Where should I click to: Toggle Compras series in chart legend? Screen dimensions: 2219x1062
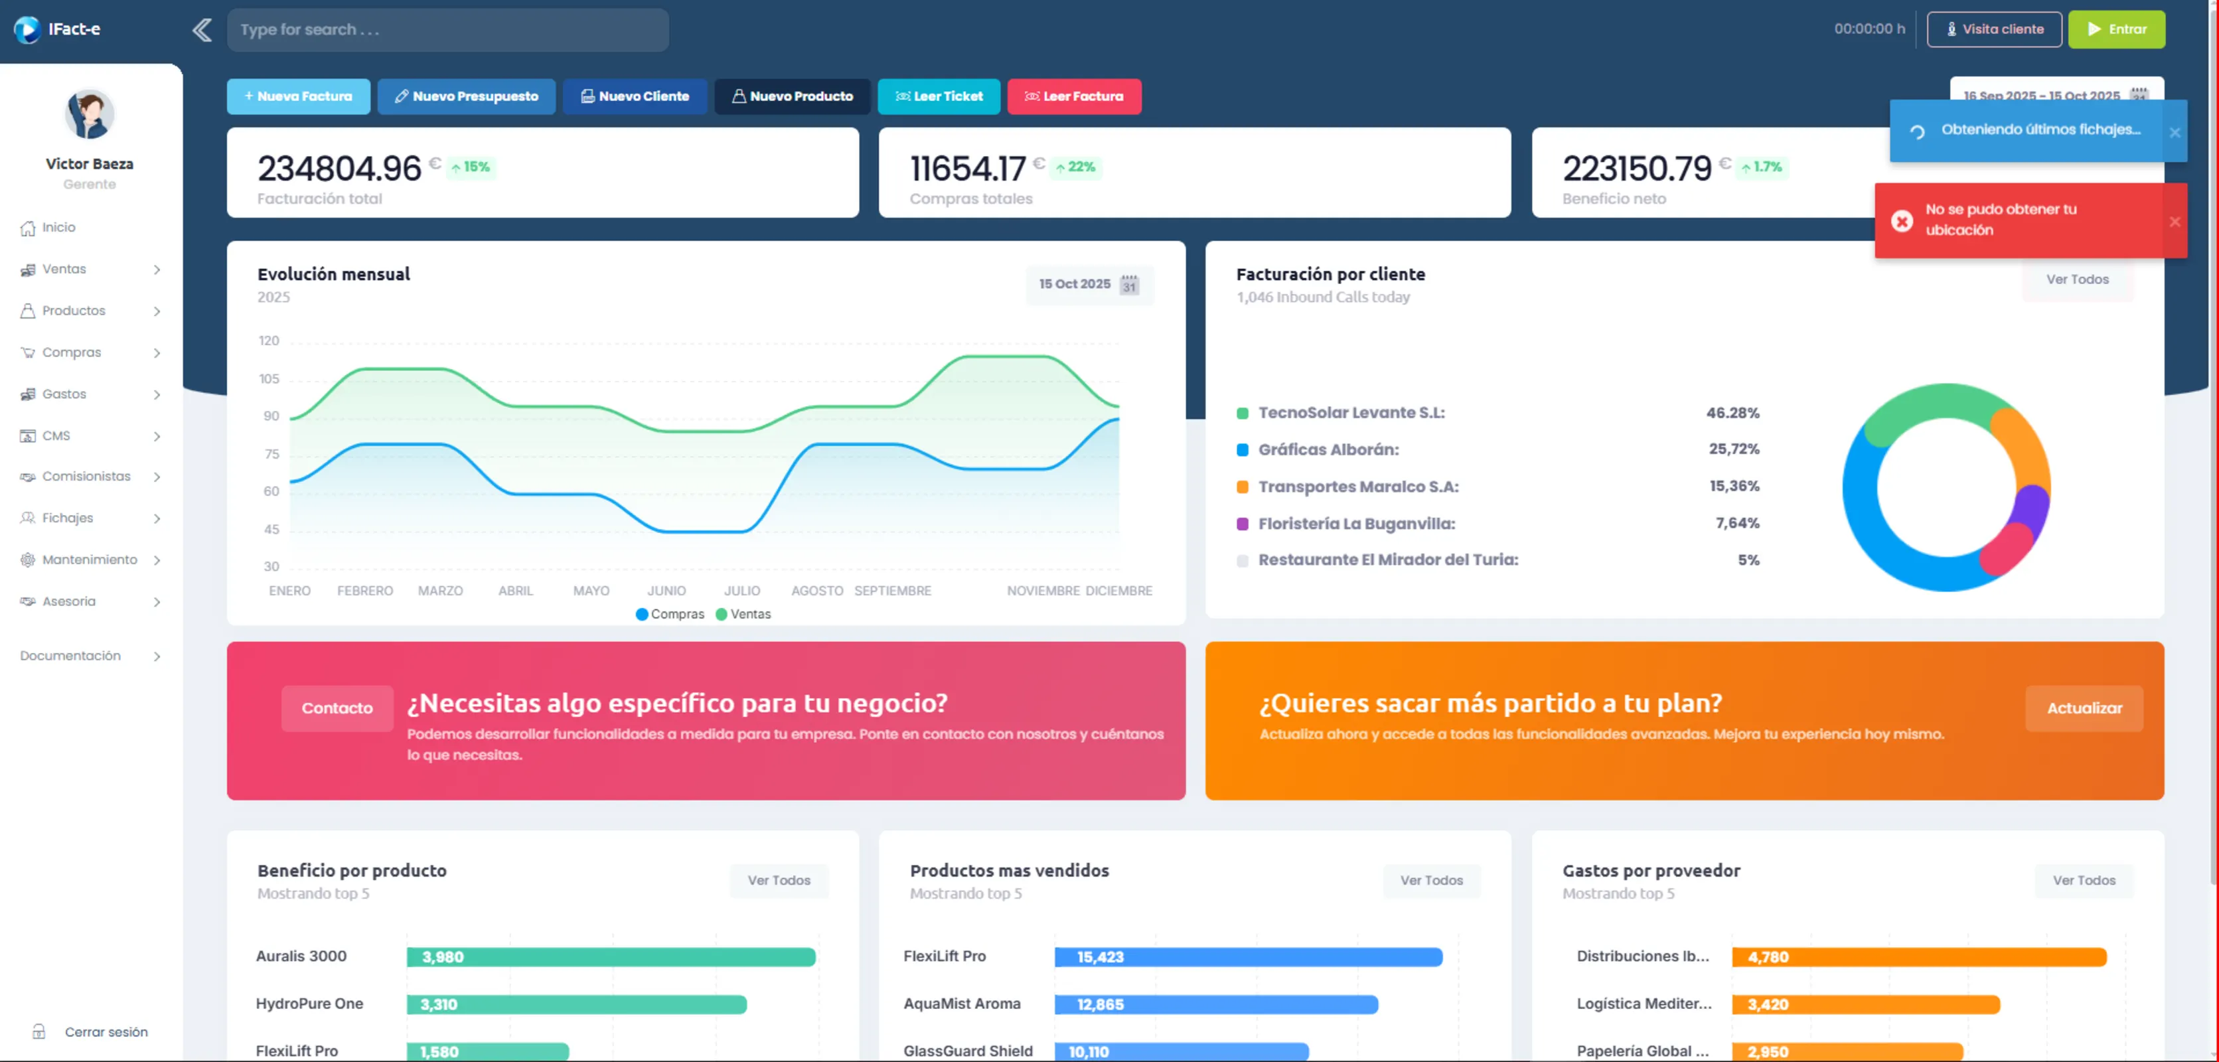[x=669, y=614]
